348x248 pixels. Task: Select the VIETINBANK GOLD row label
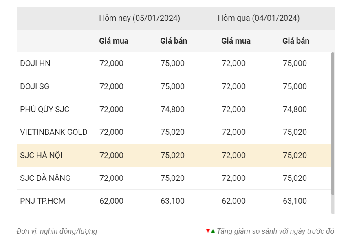[54, 132]
